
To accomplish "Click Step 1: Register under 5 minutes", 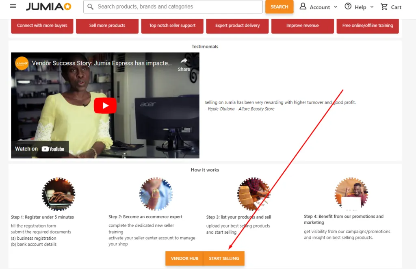I will (42, 217).
